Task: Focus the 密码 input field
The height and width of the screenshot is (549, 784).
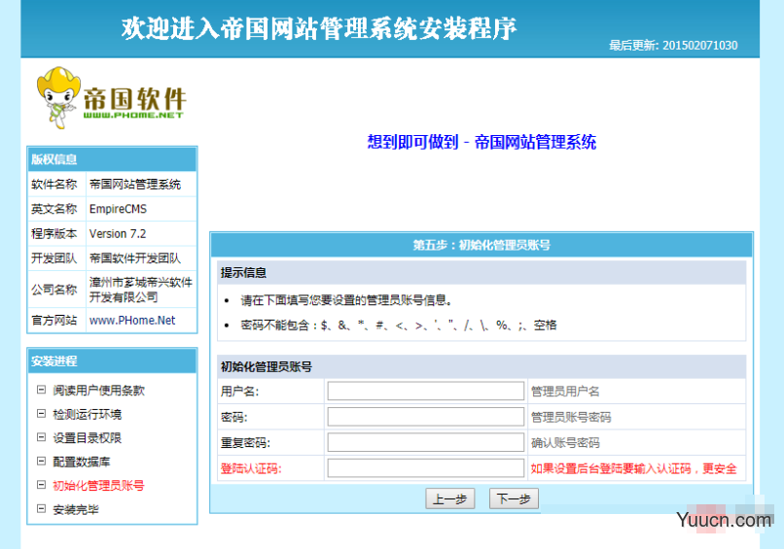Action: pyautogui.click(x=425, y=417)
